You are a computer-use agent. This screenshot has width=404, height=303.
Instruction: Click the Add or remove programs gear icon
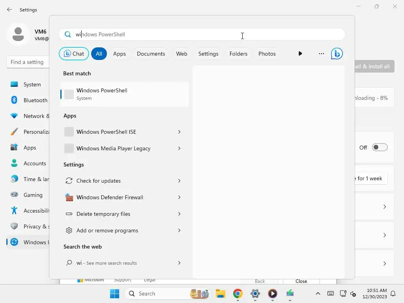pos(69,230)
